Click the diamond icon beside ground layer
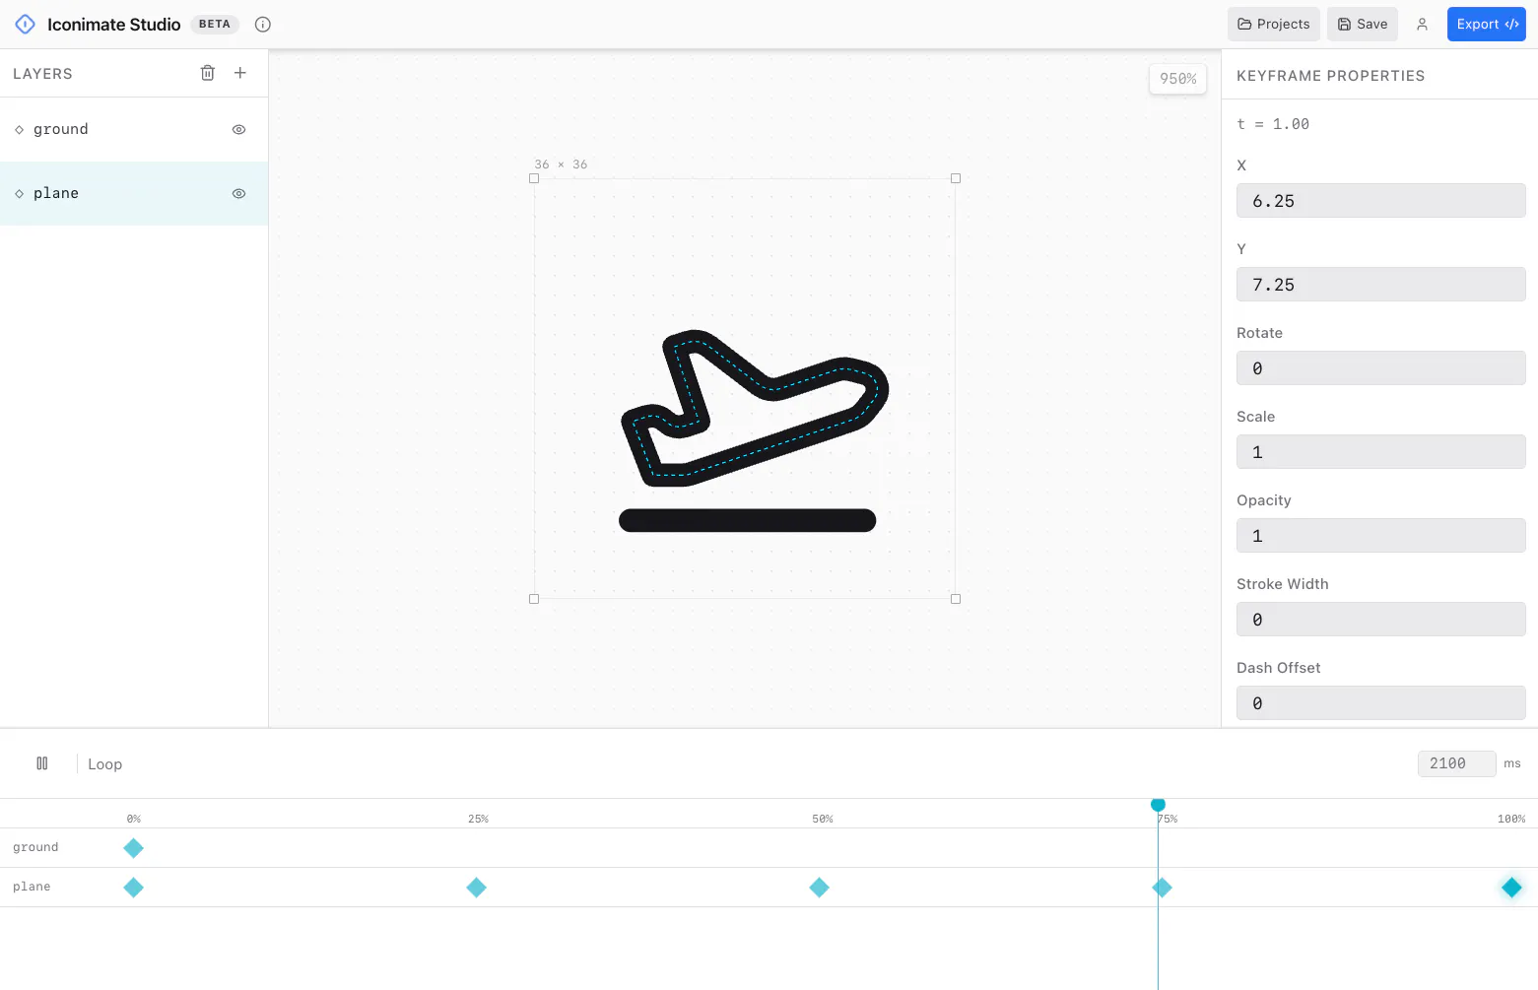 coord(19,130)
